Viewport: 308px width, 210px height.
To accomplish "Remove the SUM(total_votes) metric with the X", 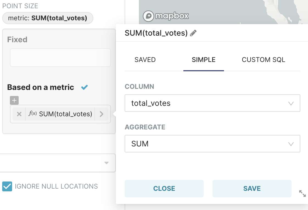I will 19,114.
